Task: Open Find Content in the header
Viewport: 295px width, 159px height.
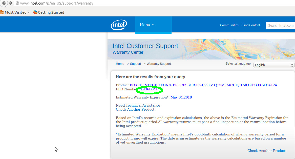Action: point(251,25)
